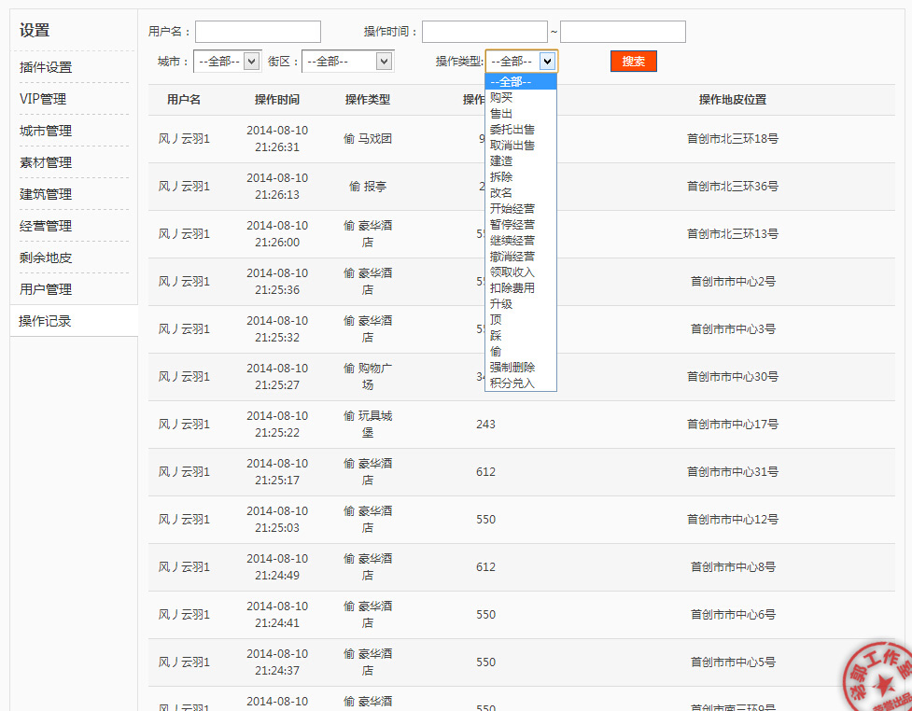The image size is (912, 711).
Task: Select 强制删除 in the list
Action: point(521,367)
